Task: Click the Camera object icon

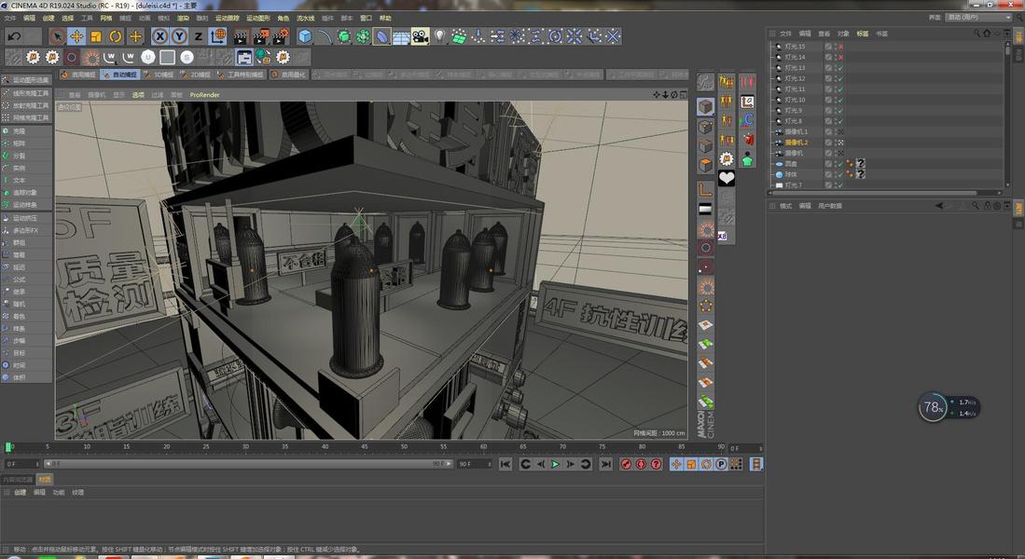Action: point(421,36)
